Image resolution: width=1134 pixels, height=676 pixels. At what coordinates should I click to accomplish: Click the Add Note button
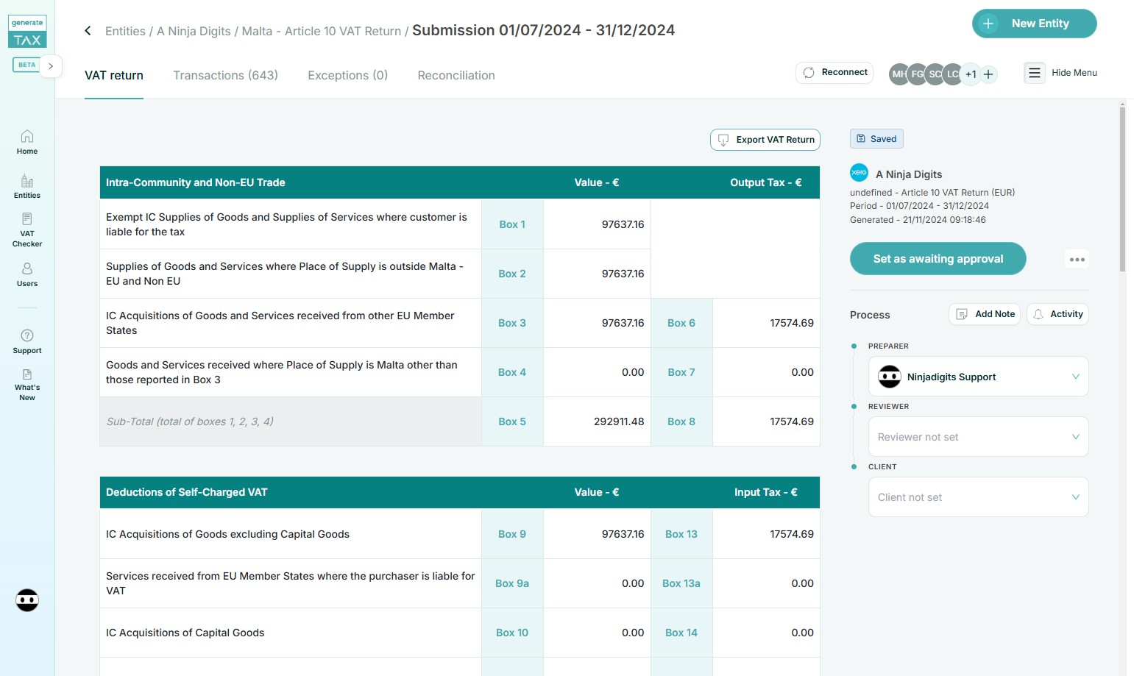[984, 314]
